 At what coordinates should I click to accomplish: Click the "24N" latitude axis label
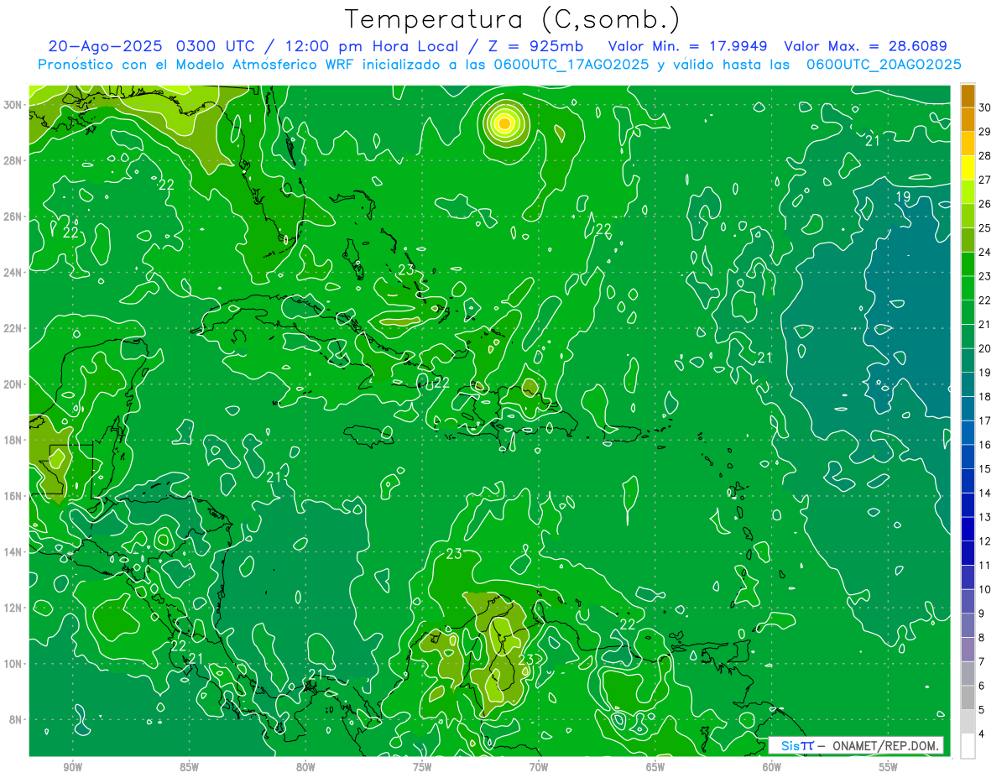click(x=13, y=273)
